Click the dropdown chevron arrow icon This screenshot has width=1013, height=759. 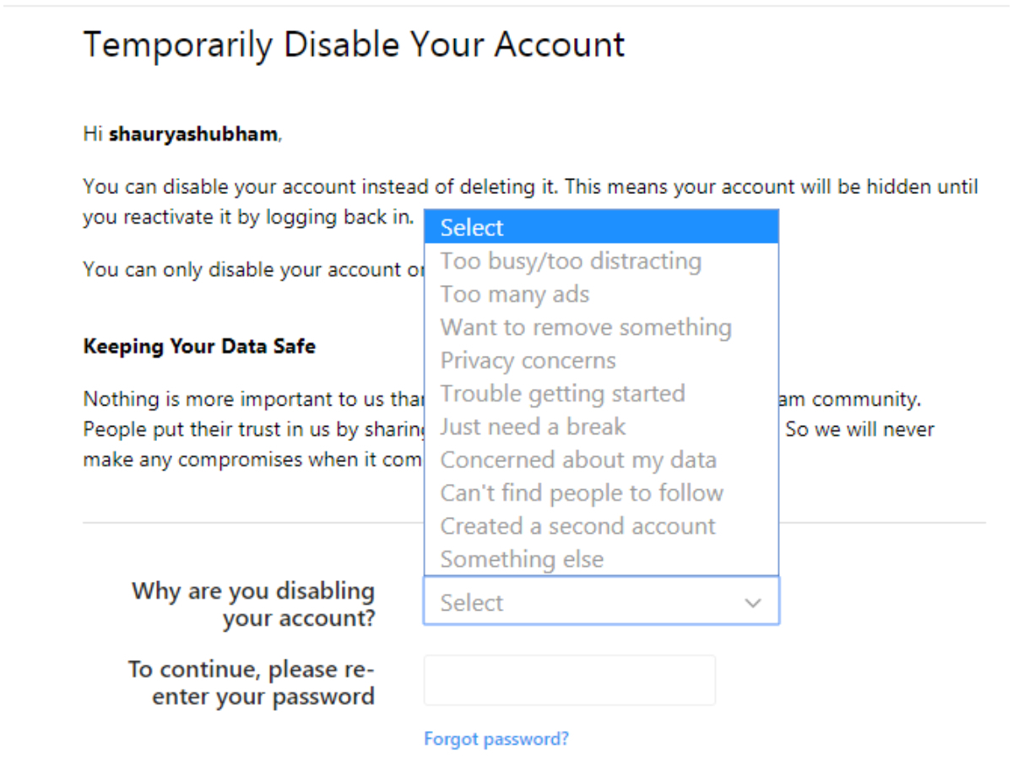[753, 603]
